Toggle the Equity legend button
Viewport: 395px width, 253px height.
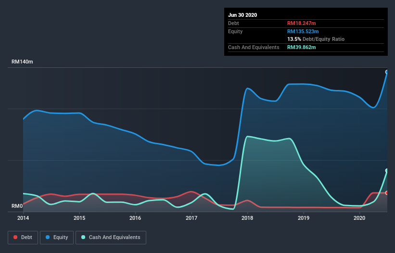pyautogui.click(x=57, y=238)
